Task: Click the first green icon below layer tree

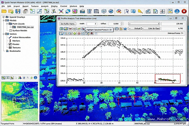Action: [3, 78]
